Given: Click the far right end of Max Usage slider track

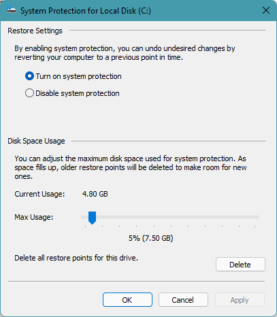Looking at the screenshot, I should [257, 217].
